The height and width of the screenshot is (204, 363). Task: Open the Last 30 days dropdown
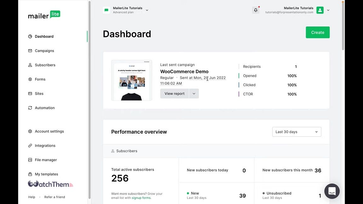[x=297, y=132]
